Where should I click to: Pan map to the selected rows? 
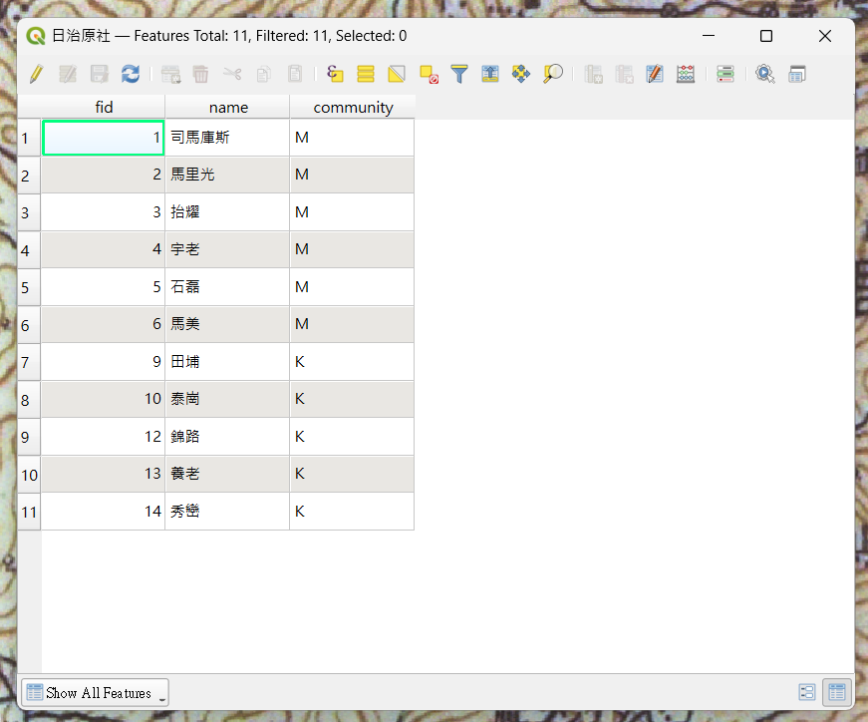click(521, 74)
